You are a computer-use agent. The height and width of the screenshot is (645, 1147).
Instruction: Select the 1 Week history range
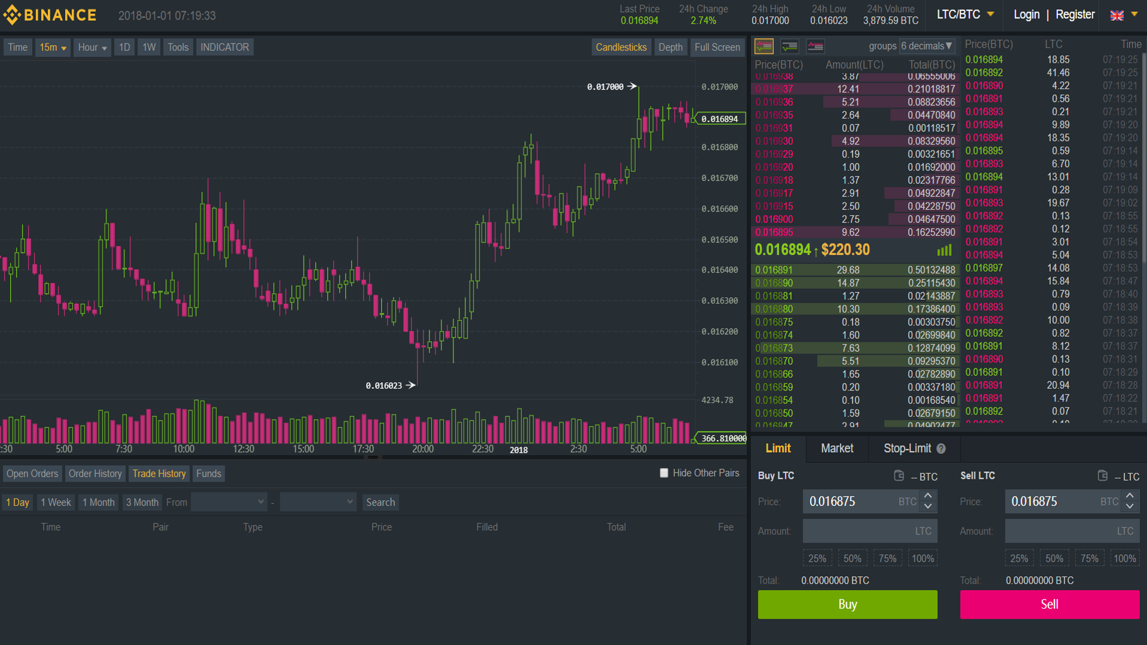point(56,502)
